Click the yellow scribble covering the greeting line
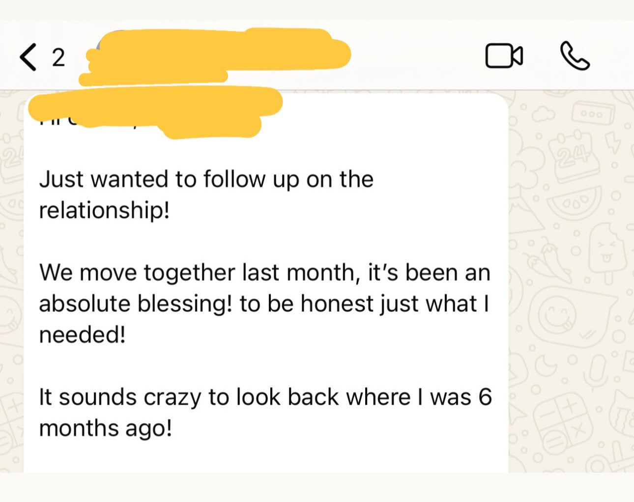The image size is (634, 502). pyautogui.click(x=155, y=111)
